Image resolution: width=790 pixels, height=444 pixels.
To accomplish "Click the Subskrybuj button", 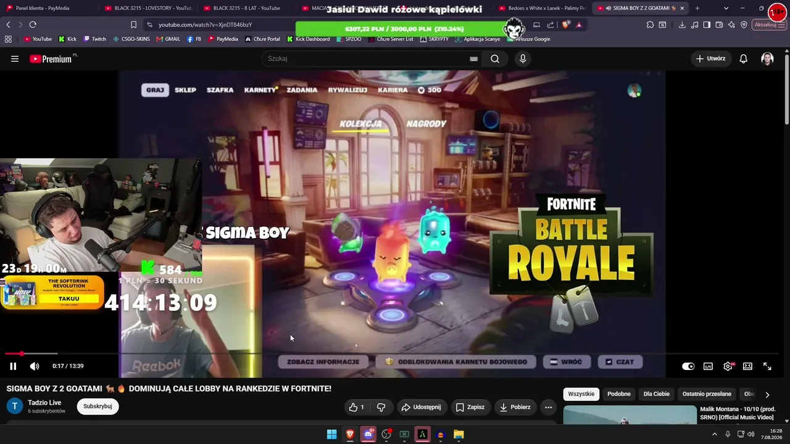I will coord(98,406).
